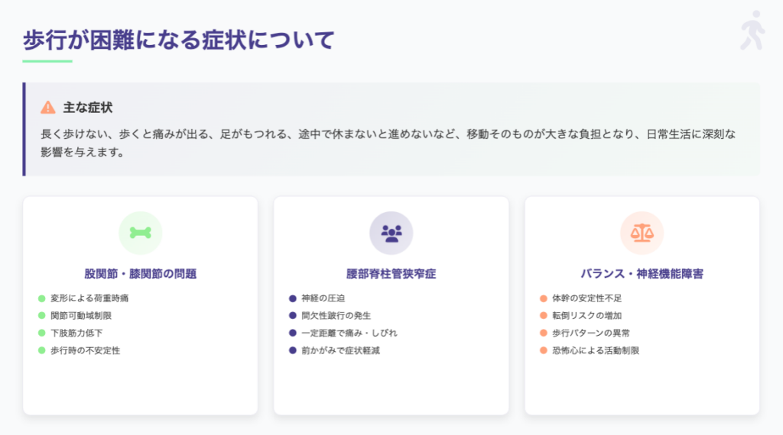
Task: Select the 腰部脊柱管狭窄症 card title
Action: coord(391,273)
